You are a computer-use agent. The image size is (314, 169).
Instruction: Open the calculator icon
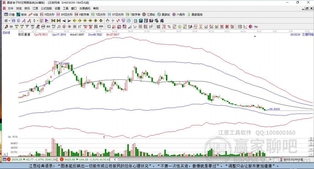click(x=140, y=21)
